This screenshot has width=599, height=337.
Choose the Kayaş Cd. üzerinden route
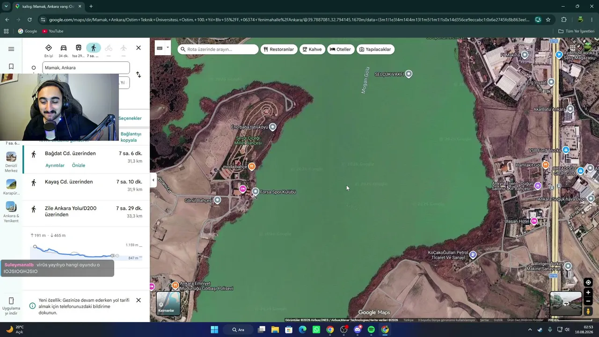coord(86,186)
